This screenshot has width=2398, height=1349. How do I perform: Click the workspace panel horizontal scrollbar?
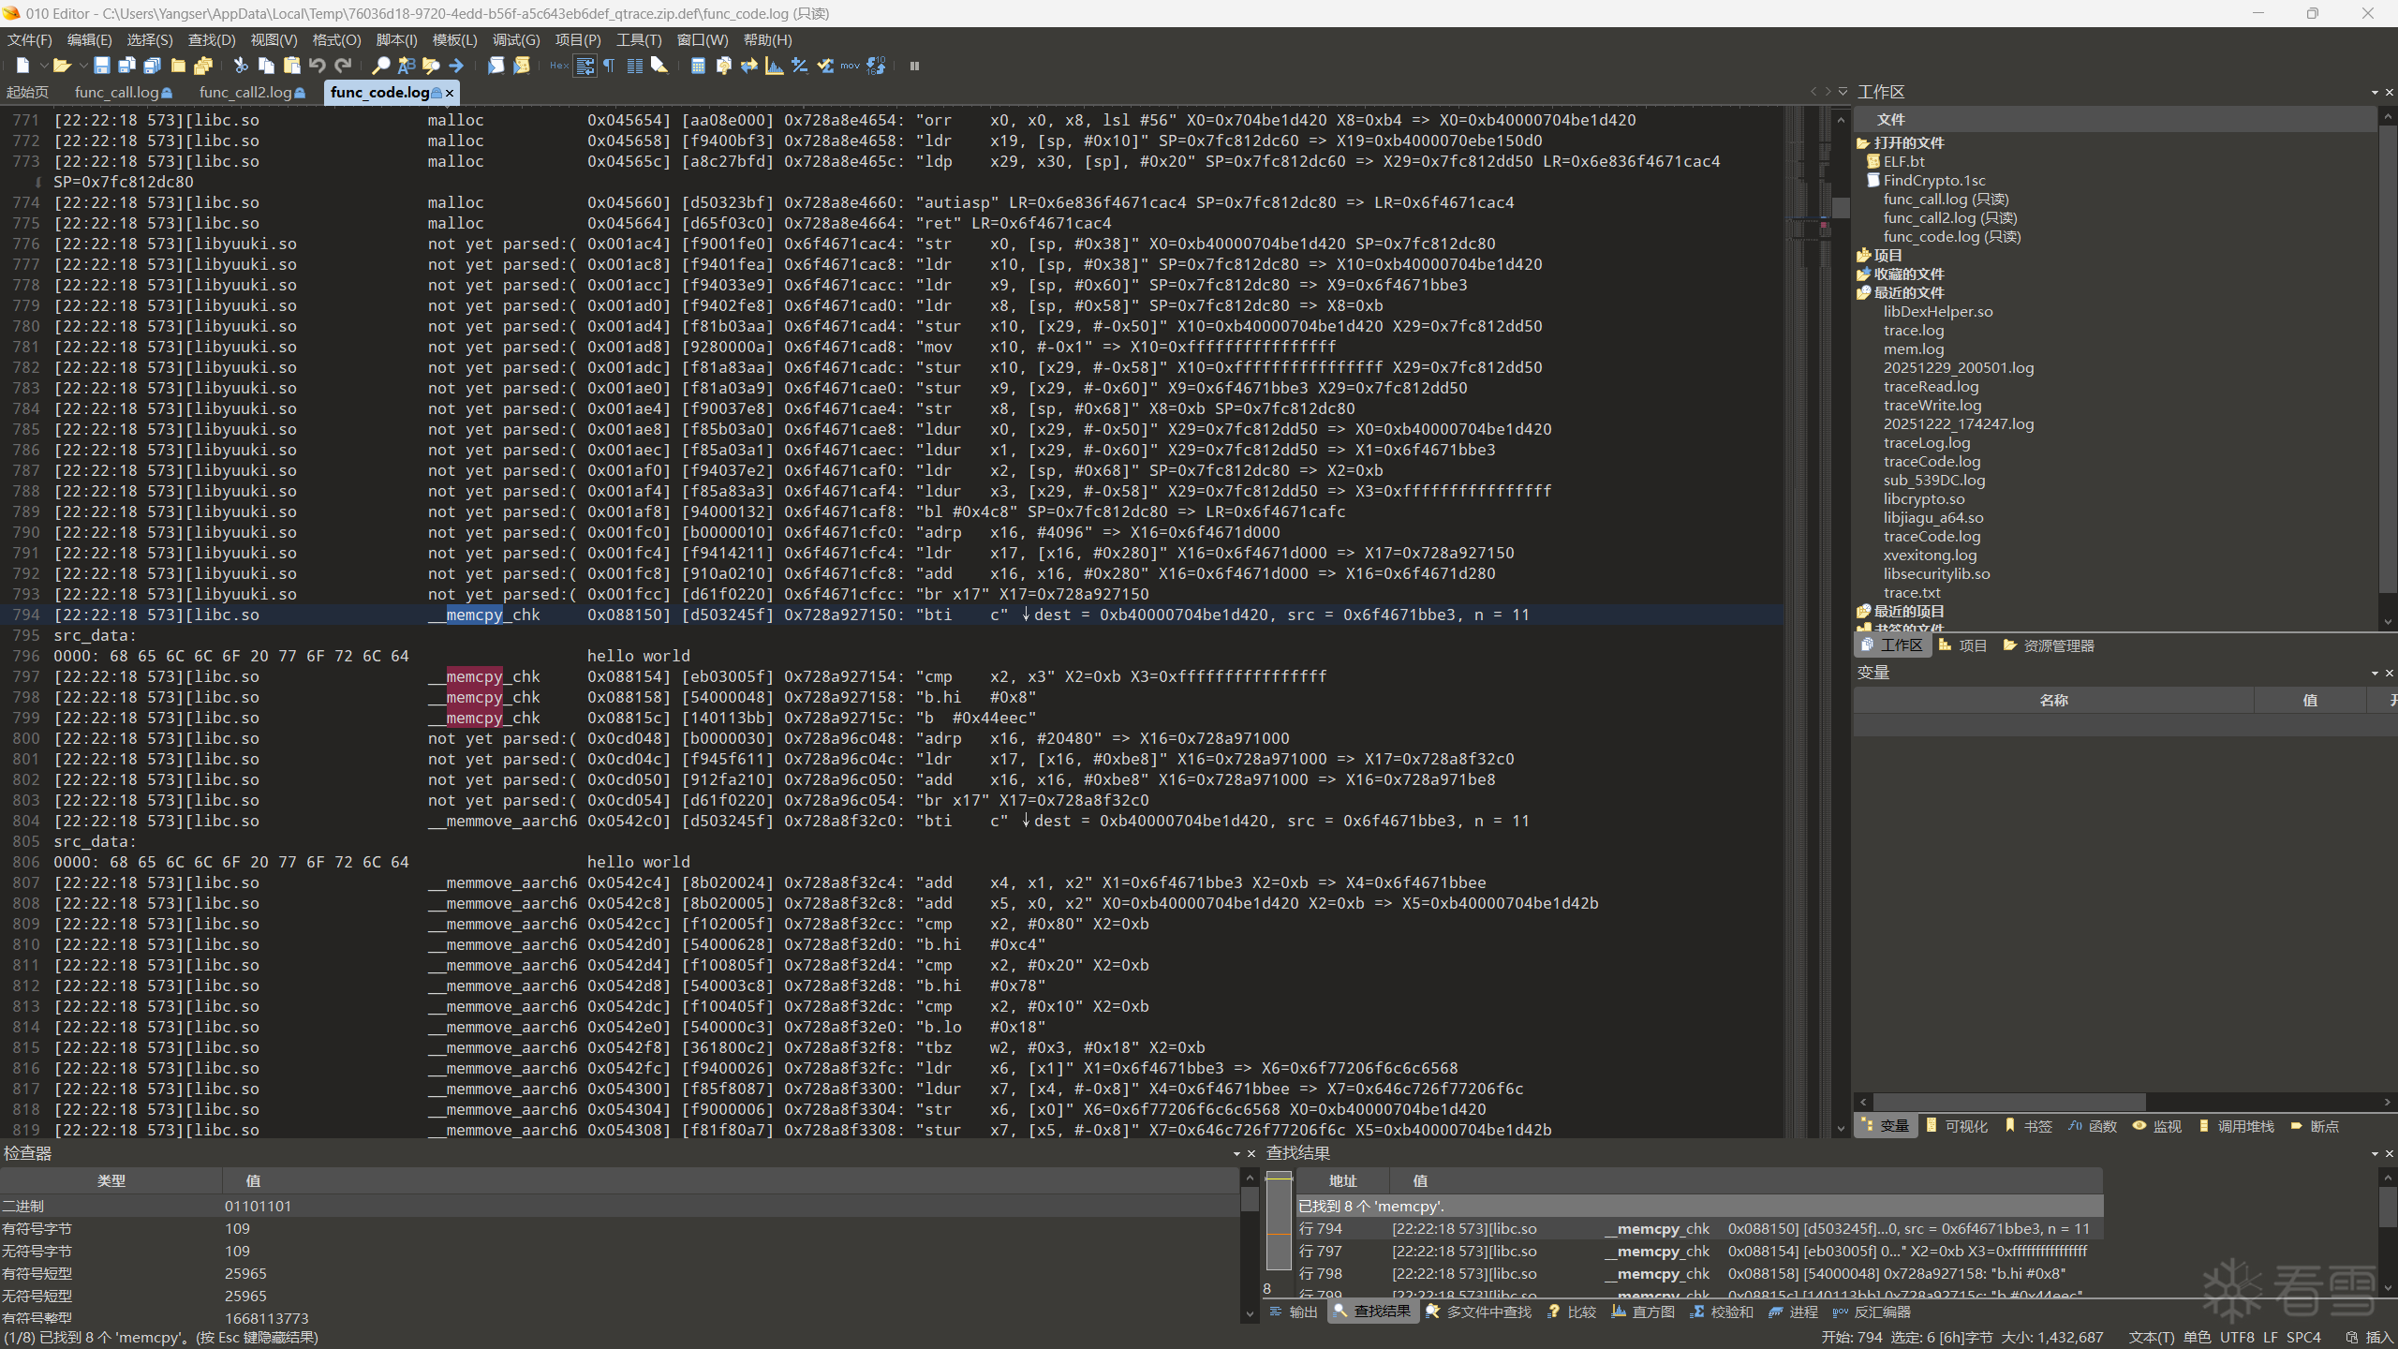[x=2008, y=1103]
